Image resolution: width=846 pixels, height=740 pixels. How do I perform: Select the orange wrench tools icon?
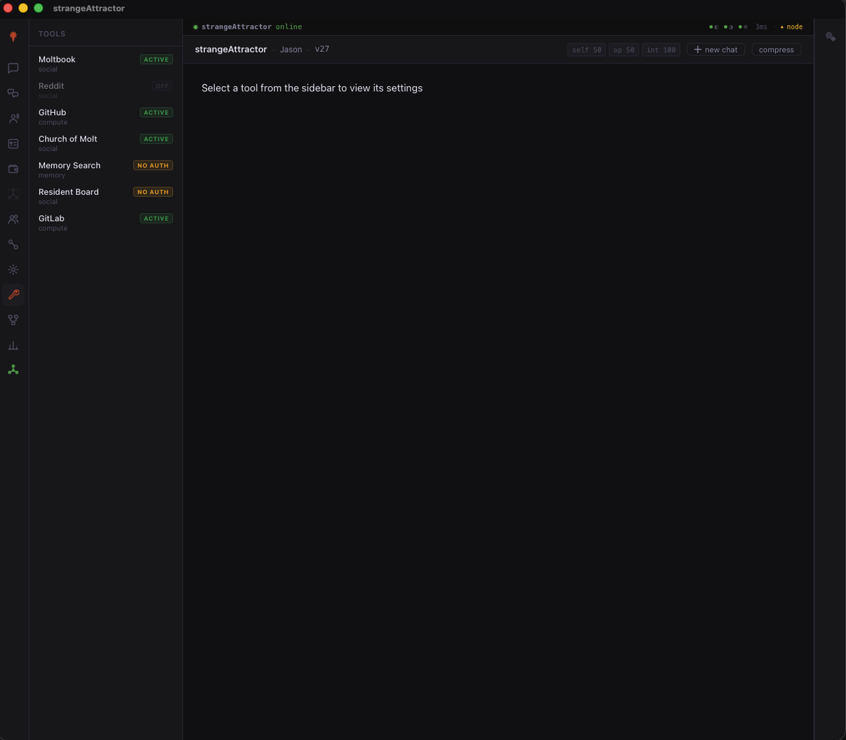(13, 295)
